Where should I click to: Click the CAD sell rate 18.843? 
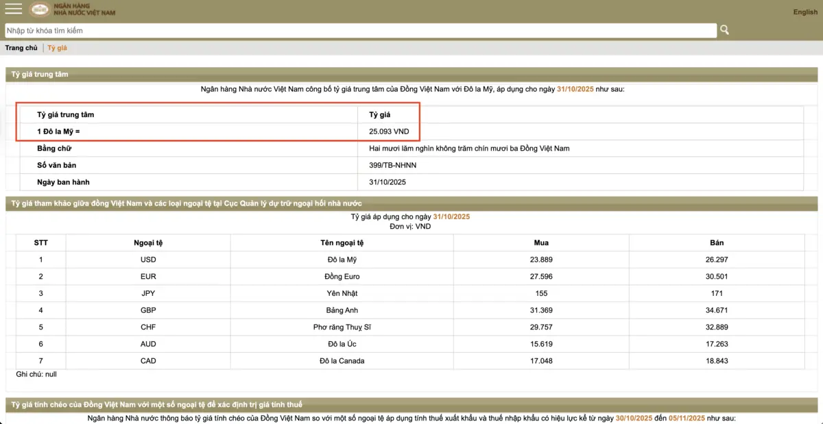(x=717, y=361)
